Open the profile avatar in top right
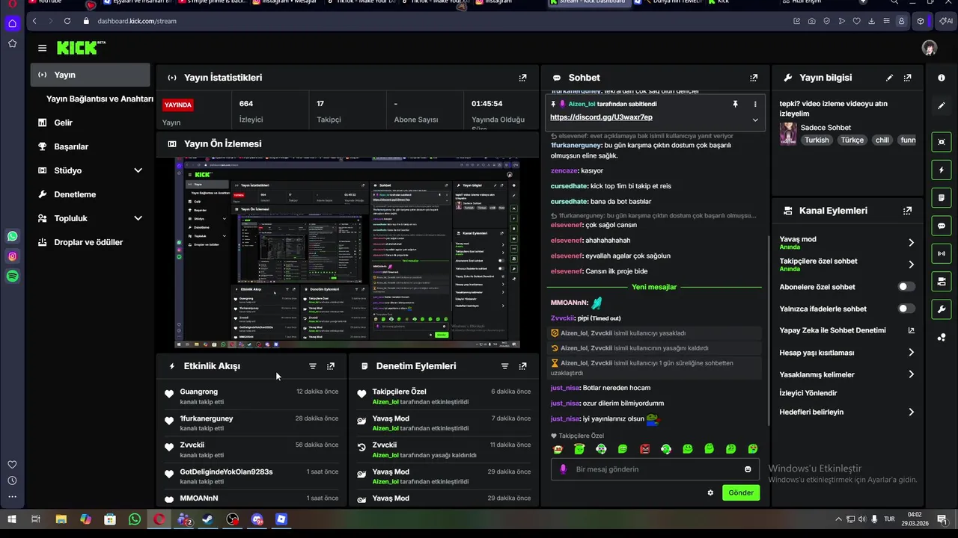The image size is (958, 538). [x=930, y=48]
